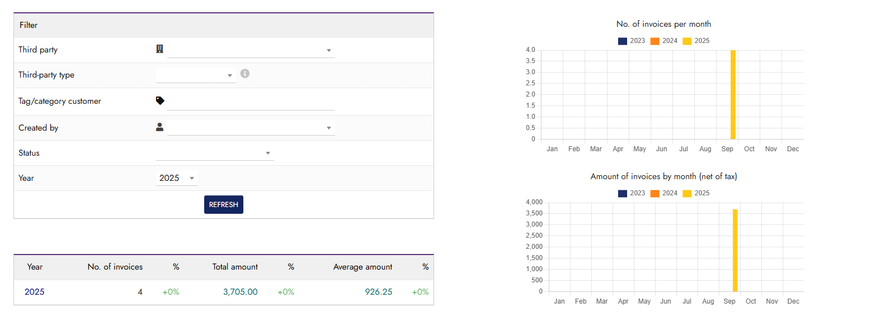
Task: Expand the Third-party type dropdown
Action: 196,75
